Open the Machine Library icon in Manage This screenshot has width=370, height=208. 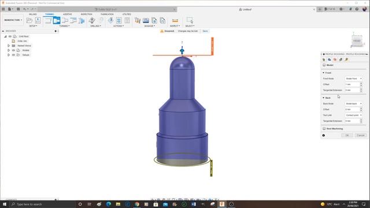point(146,21)
